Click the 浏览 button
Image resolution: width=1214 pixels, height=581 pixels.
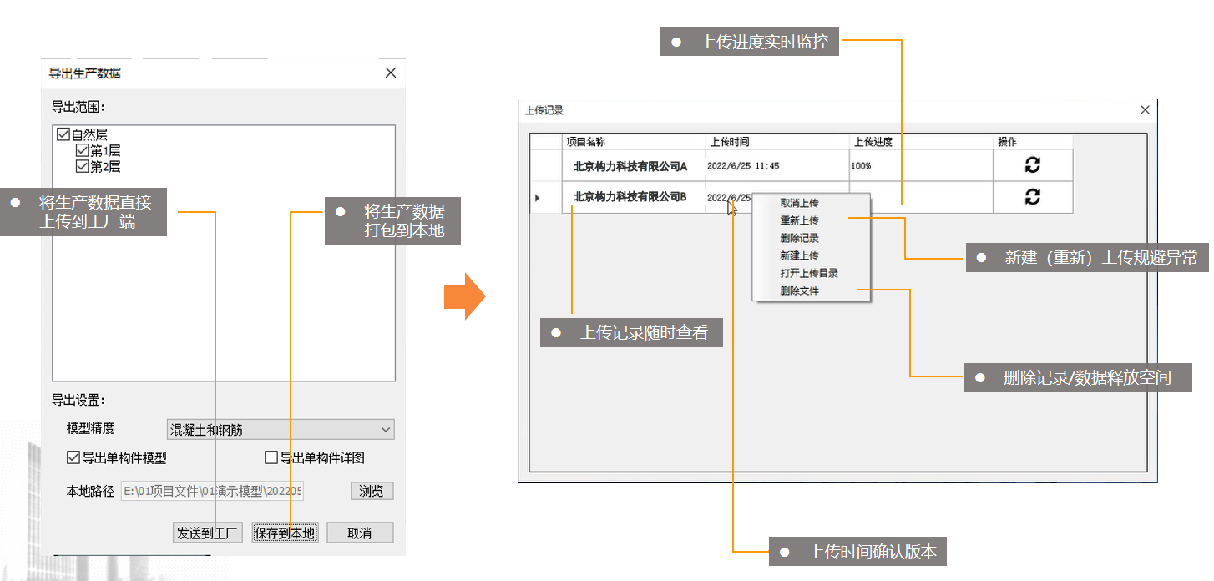[372, 491]
